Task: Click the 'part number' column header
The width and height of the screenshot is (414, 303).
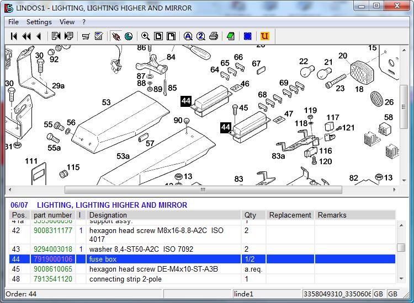Action: tap(53, 215)
